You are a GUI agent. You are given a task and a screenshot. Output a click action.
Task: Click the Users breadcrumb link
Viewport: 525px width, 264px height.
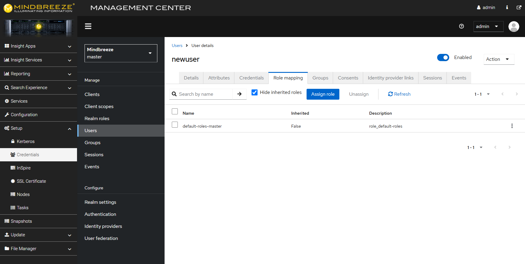pos(177,45)
